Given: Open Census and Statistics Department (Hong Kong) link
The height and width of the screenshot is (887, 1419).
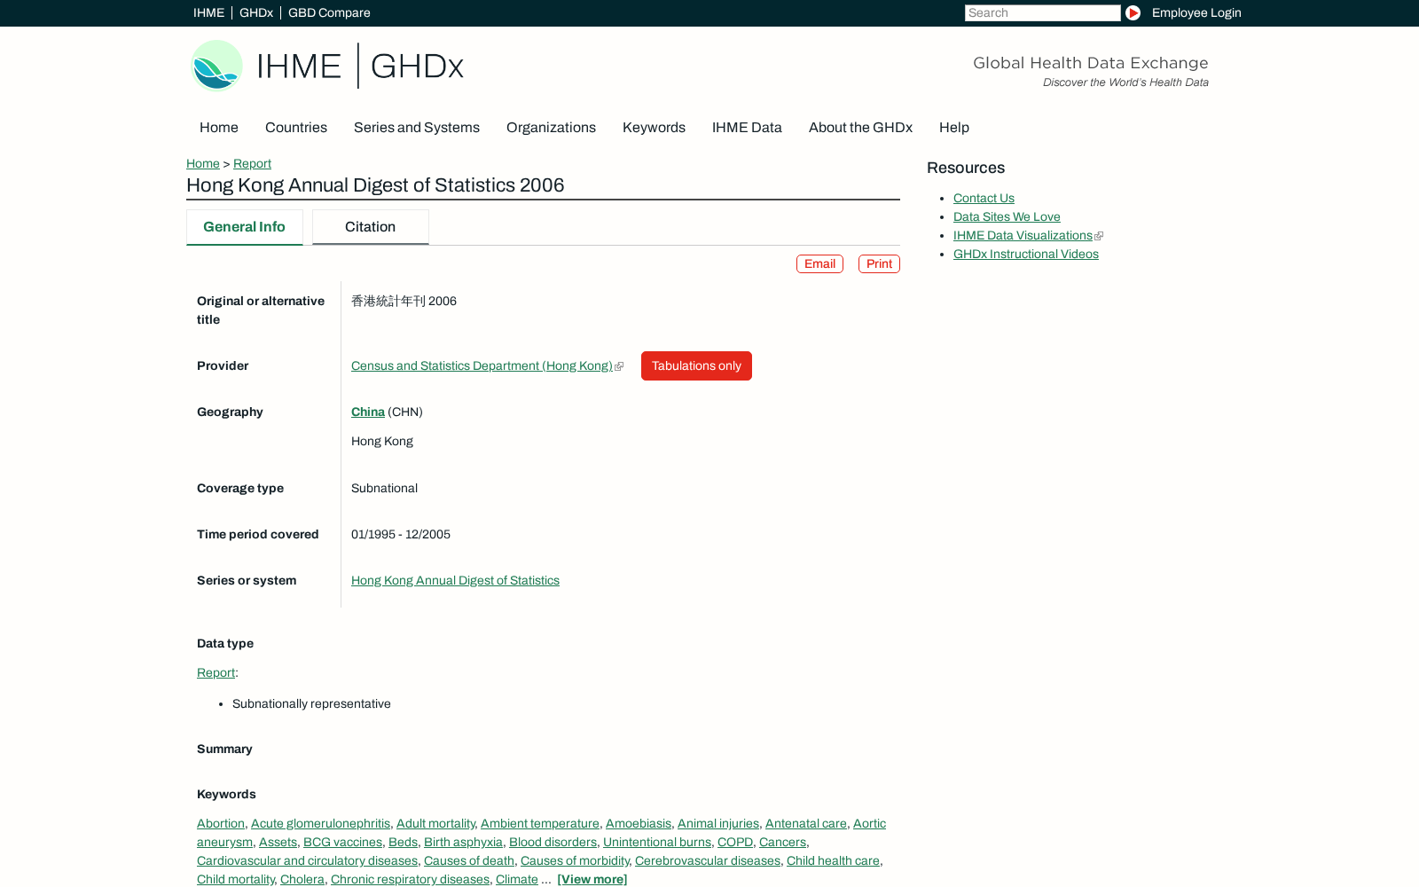Looking at the screenshot, I should pyautogui.click(x=482, y=365).
